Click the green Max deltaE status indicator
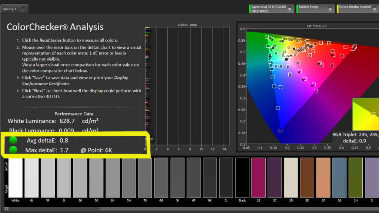The height and width of the screenshot is (213, 379). [13, 150]
